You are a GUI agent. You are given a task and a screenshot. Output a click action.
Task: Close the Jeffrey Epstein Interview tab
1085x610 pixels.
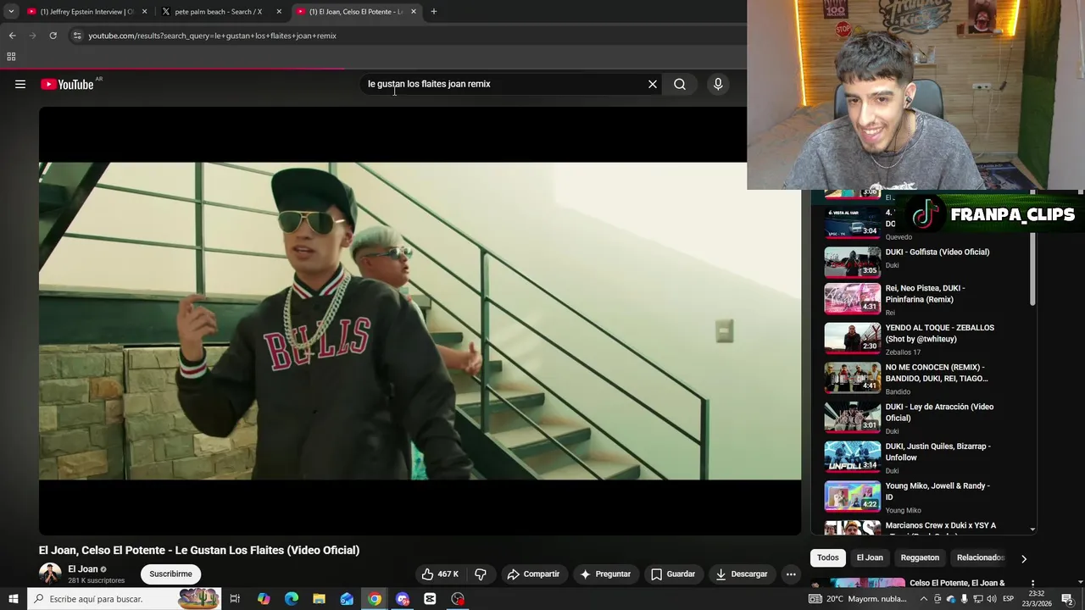tap(144, 12)
